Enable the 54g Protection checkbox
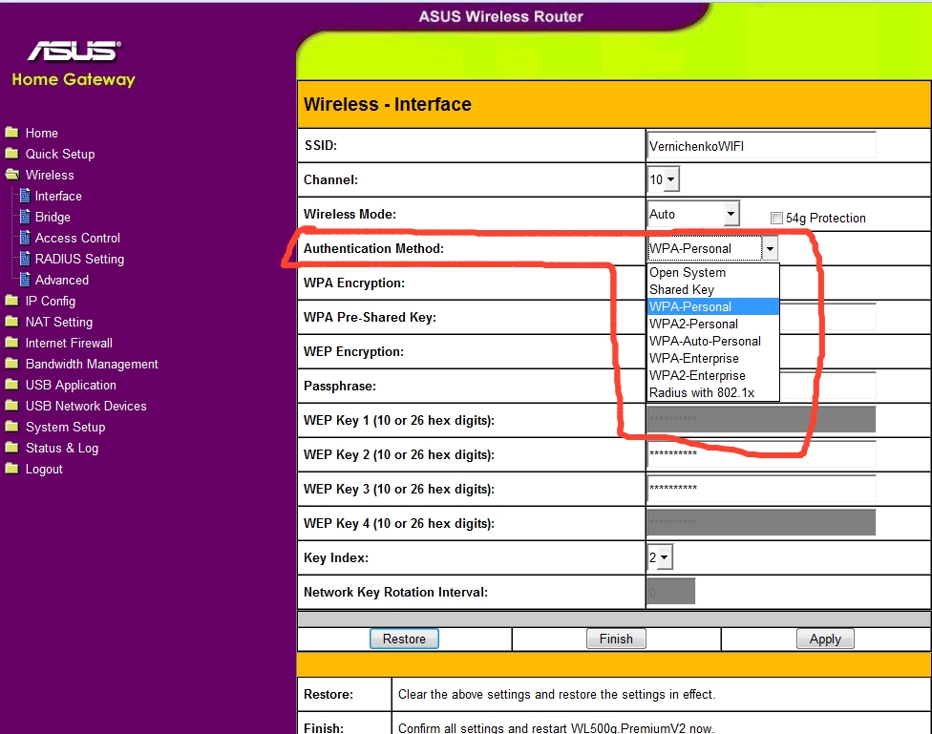 (x=776, y=219)
